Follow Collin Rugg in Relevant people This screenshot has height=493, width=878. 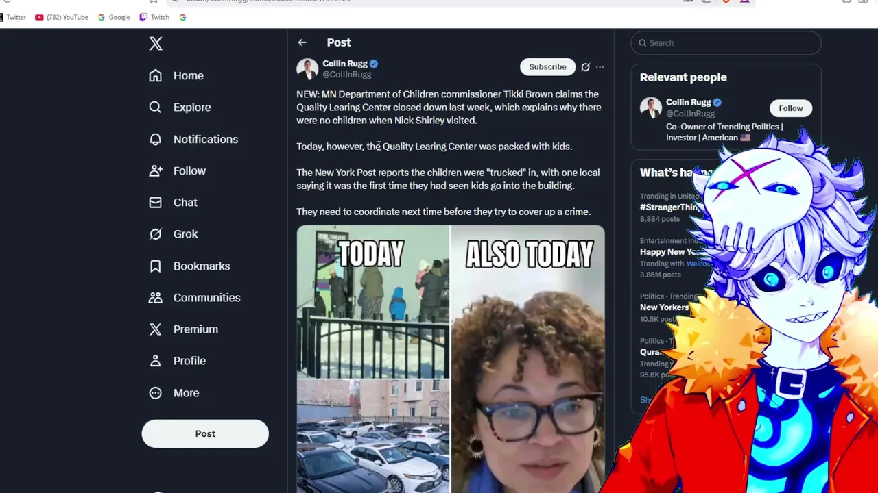[790, 108]
